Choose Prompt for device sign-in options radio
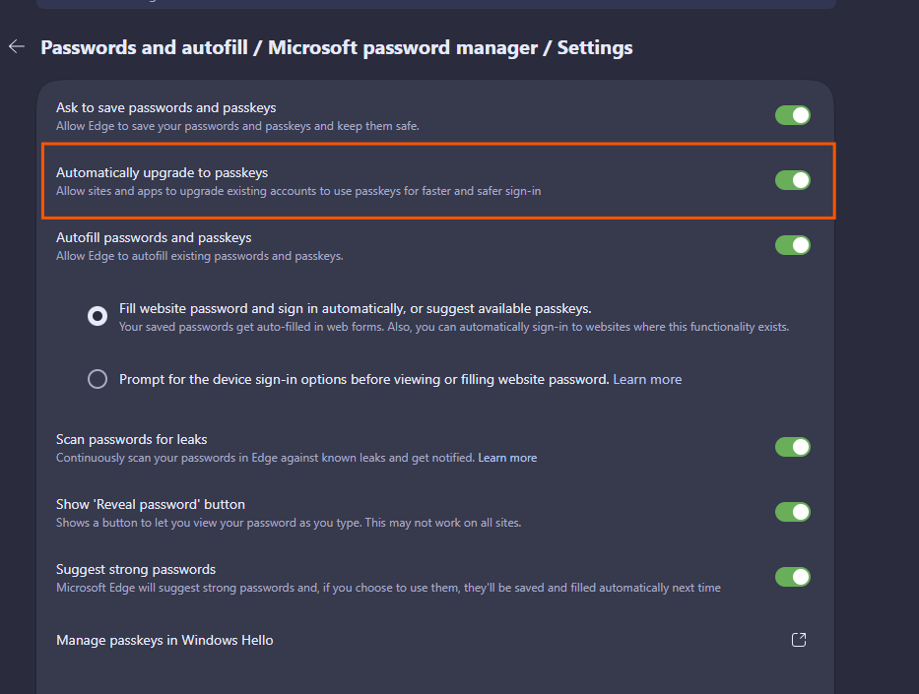 [x=98, y=379]
